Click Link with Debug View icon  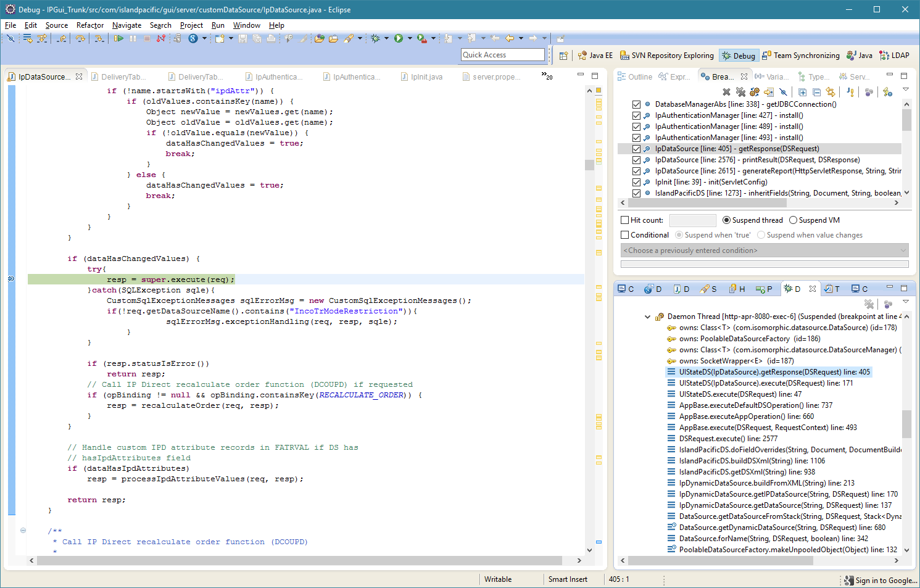[x=831, y=92]
